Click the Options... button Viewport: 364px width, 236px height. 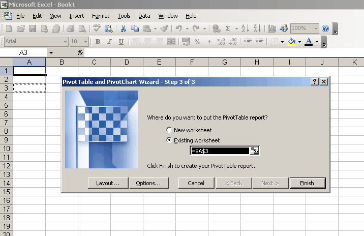[149, 183]
